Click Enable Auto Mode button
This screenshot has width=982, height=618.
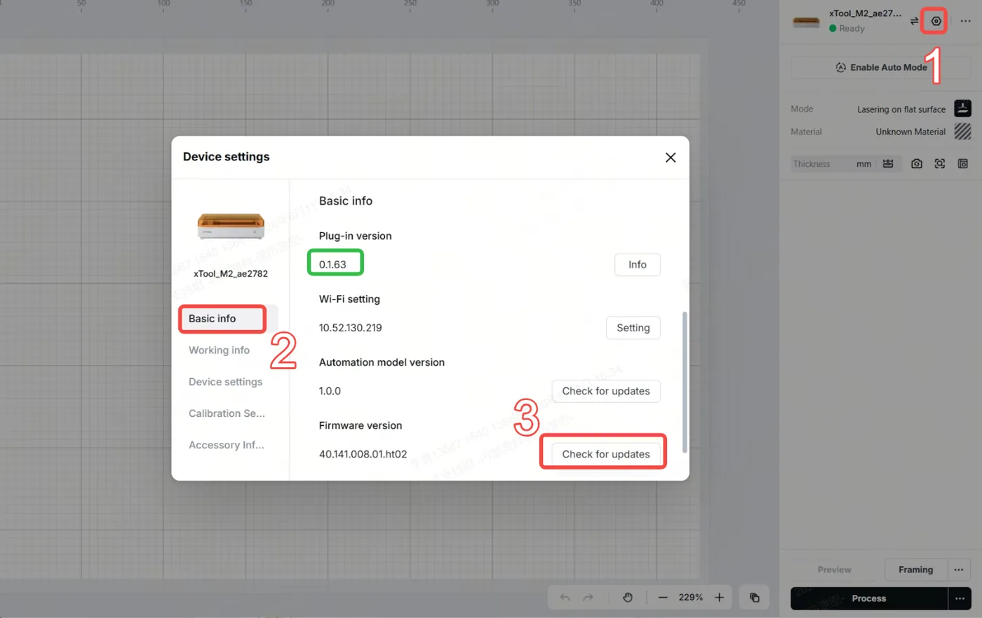tap(881, 67)
